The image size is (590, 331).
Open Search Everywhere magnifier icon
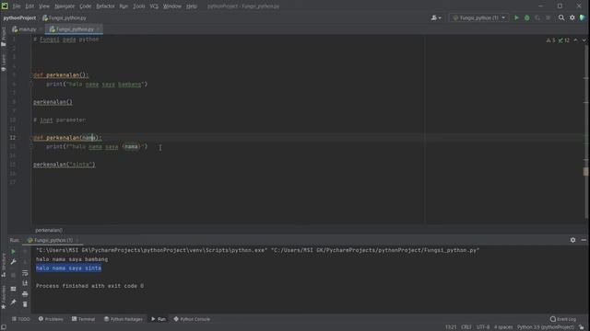tap(561, 17)
